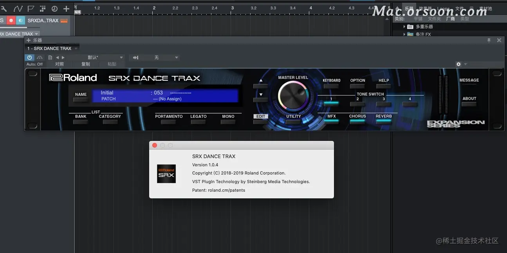507x253 pixels.
Task: Click the ABOUT button
Action: (x=469, y=104)
